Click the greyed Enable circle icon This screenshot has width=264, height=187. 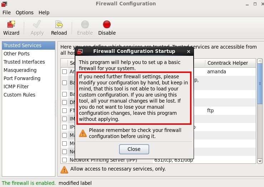(85, 24)
